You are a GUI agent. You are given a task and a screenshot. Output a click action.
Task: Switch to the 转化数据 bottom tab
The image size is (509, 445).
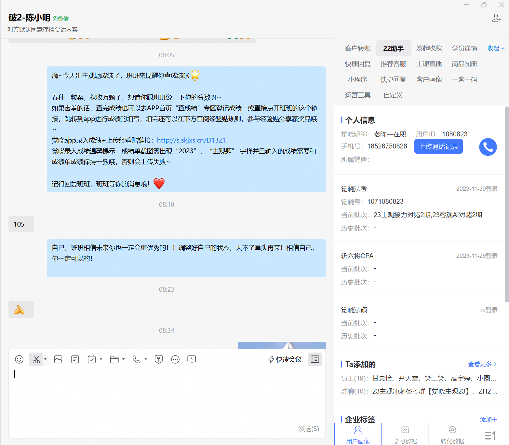click(452, 435)
